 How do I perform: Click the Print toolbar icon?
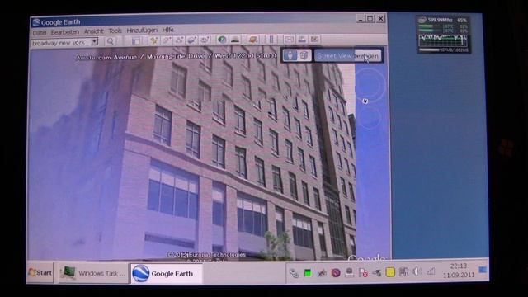point(302,40)
